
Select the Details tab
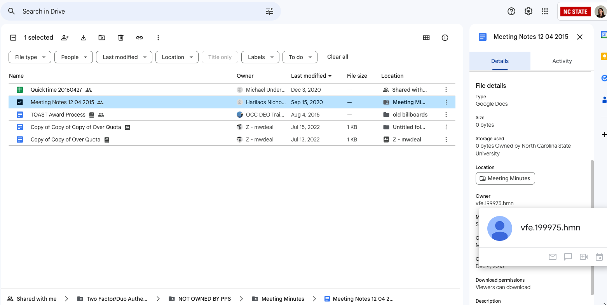point(500,61)
